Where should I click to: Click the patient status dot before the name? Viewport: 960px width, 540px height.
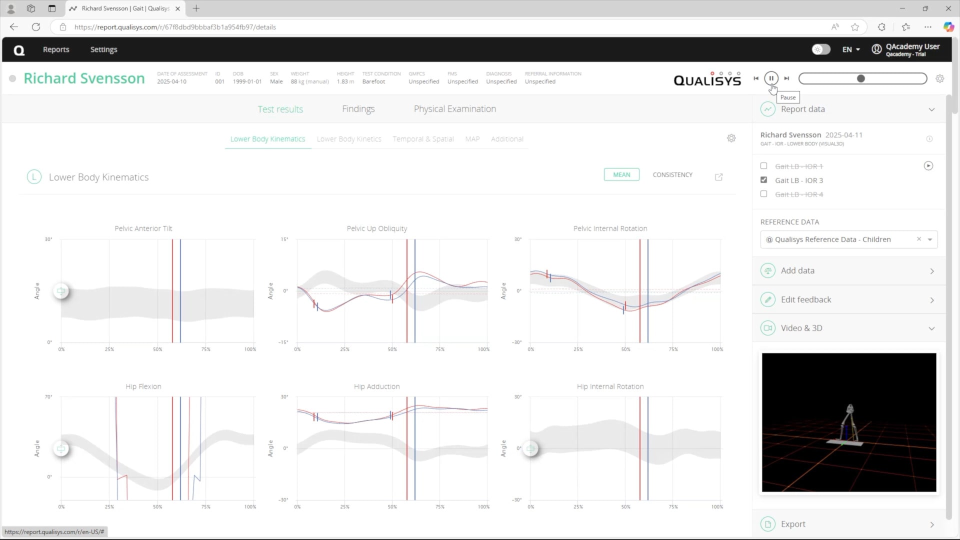[x=12, y=78]
